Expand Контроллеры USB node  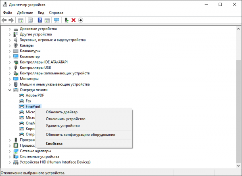click(x=10, y=68)
